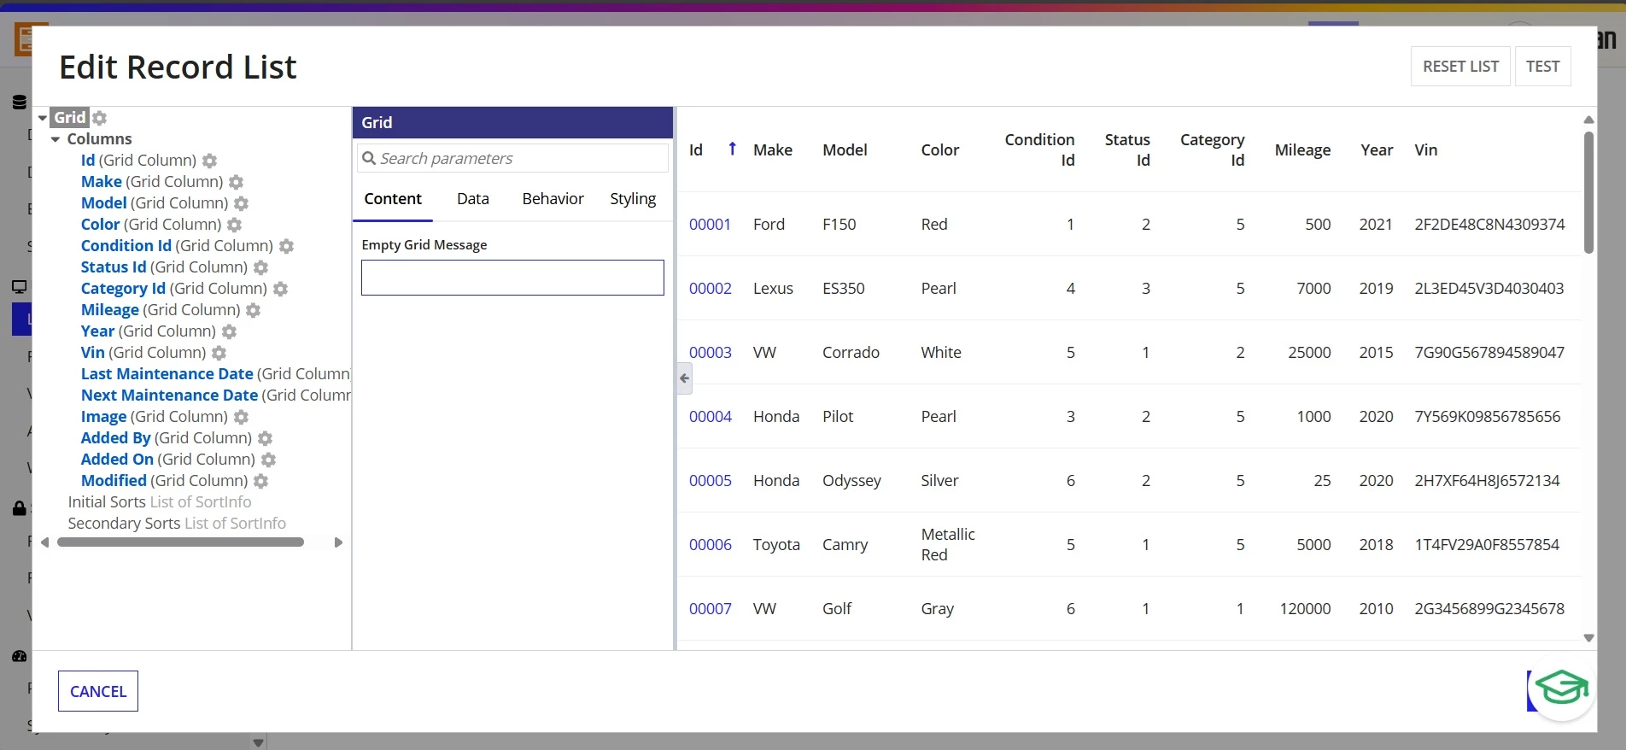Viewport: 1626px width, 750px height.
Task: Open gear for Vin grid column
Action: pyautogui.click(x=219, y=353)
